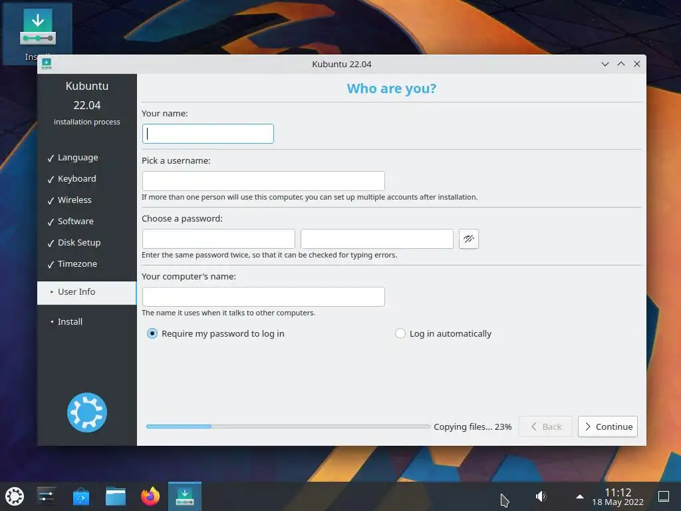Screen dimensions: 681x511
Task: Focus the Your name input field
Action: click(208, 134)
